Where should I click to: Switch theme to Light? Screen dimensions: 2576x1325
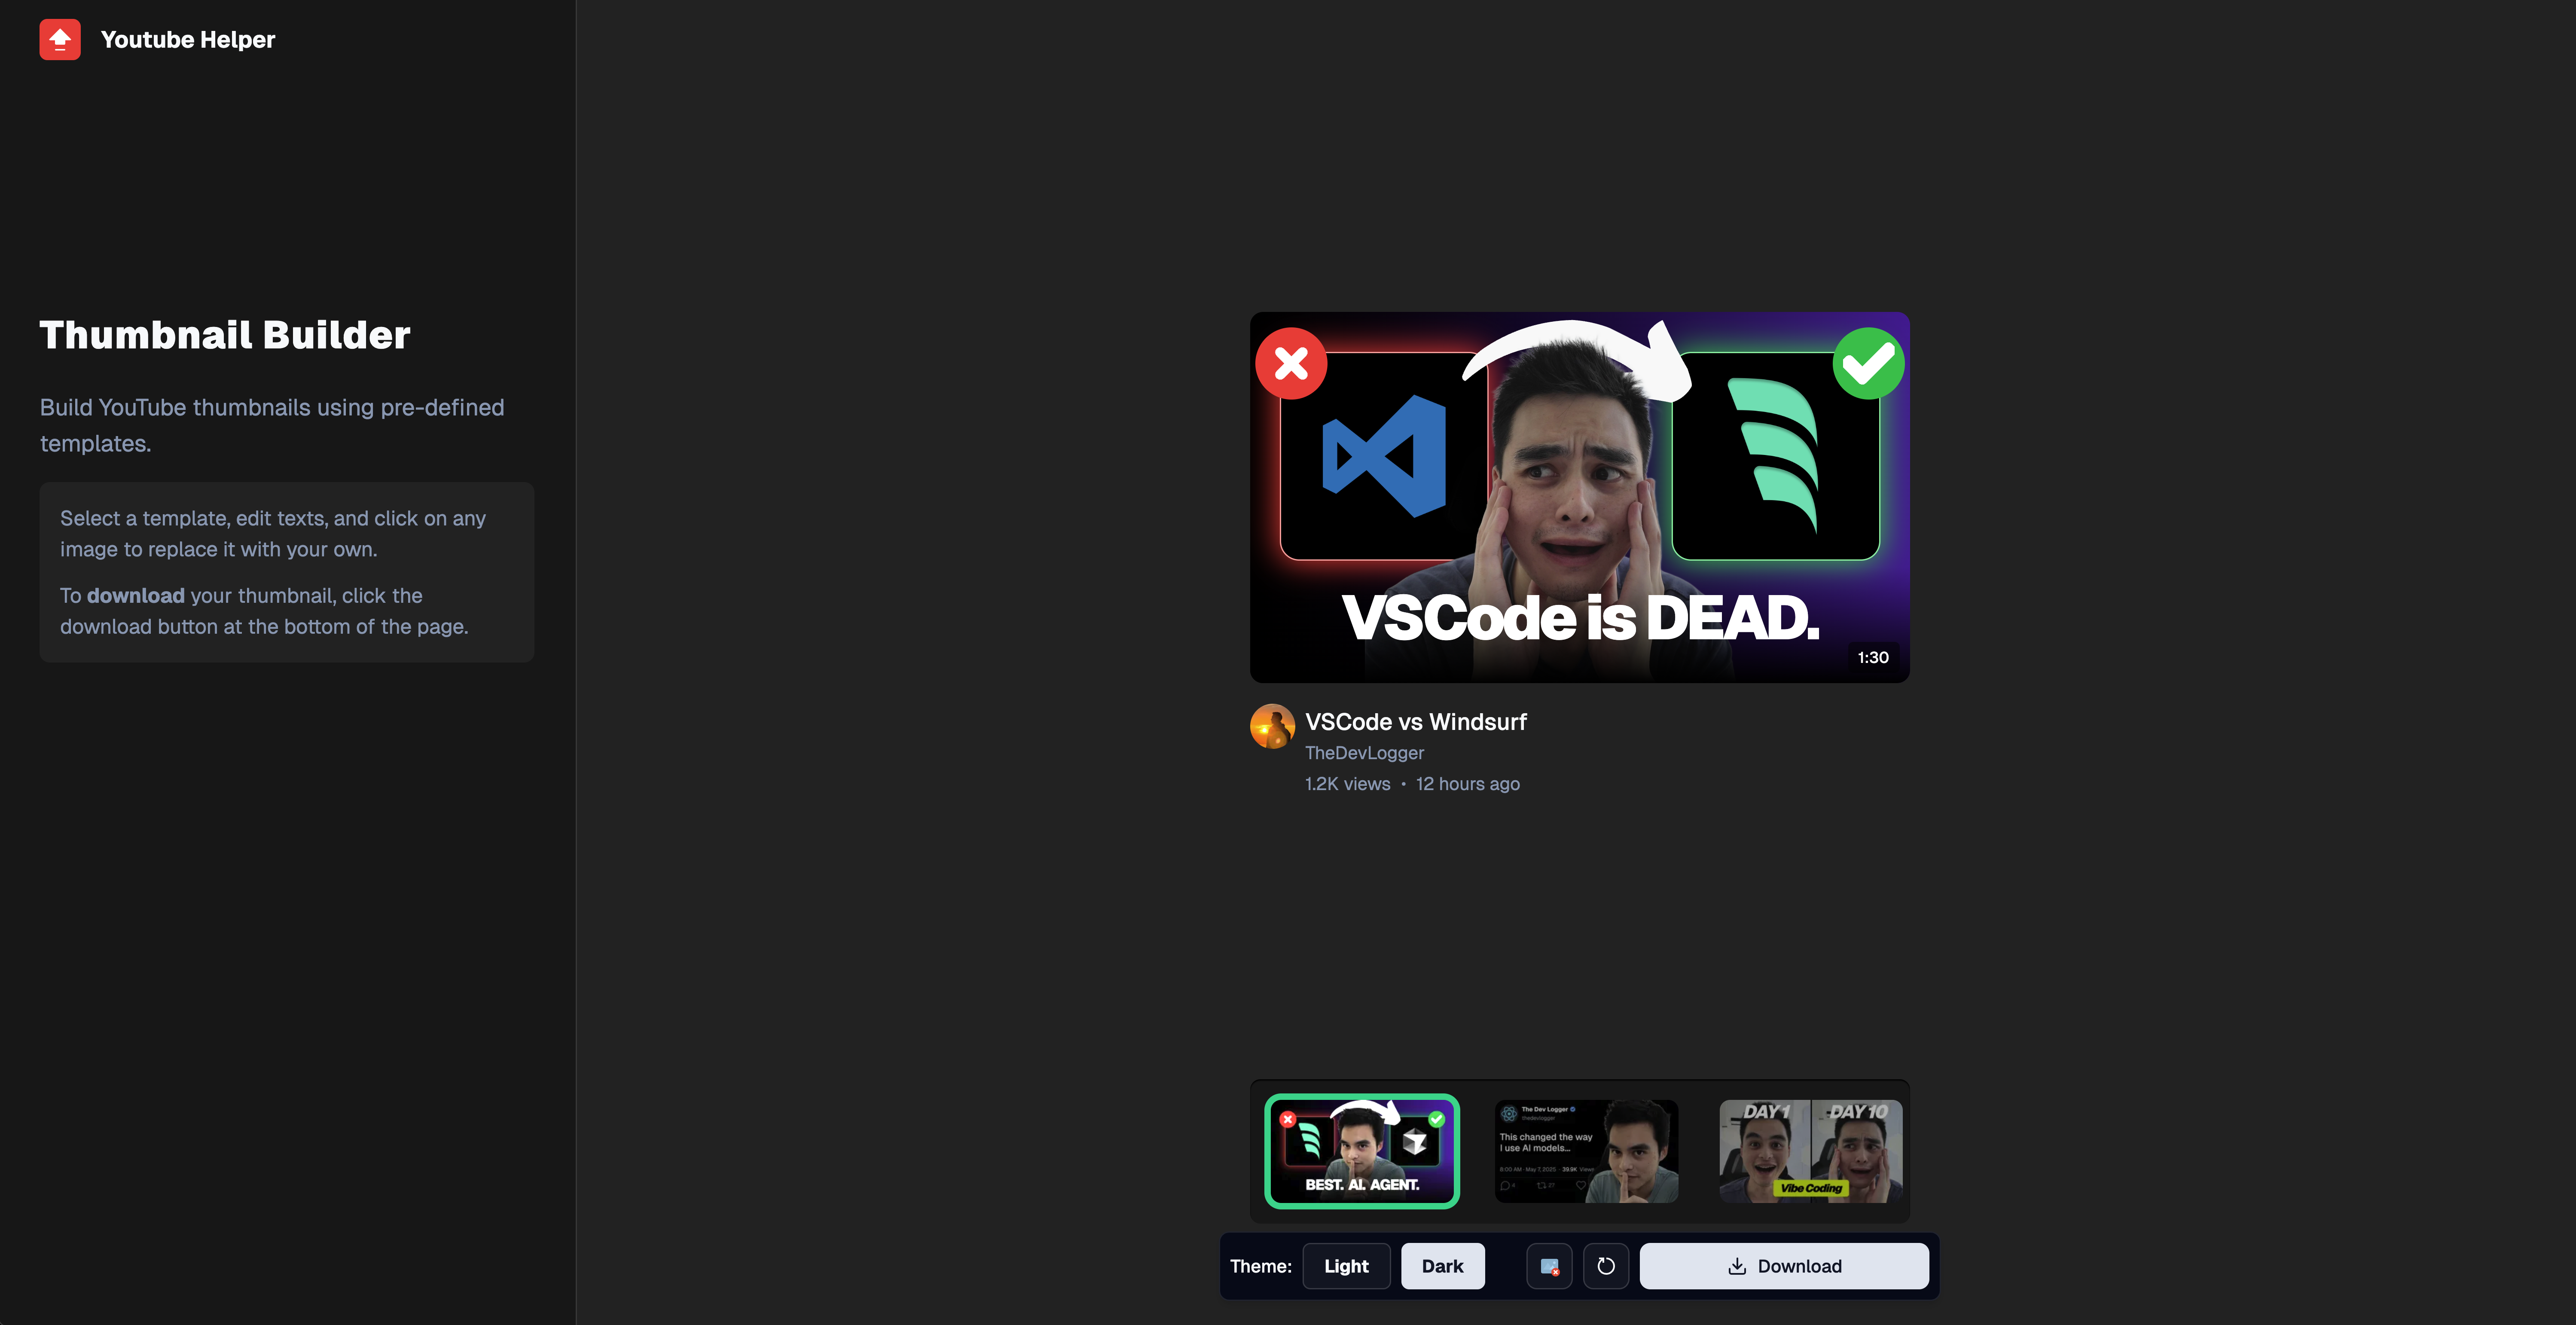pos(1346,1266)
